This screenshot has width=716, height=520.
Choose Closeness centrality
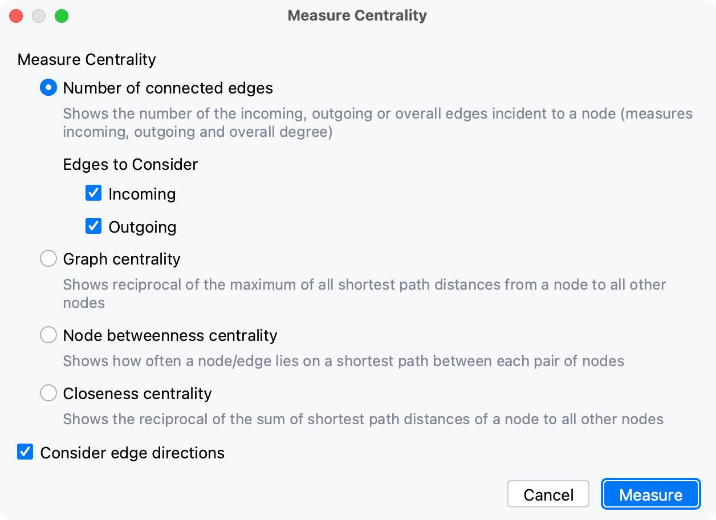click(48, 393)
